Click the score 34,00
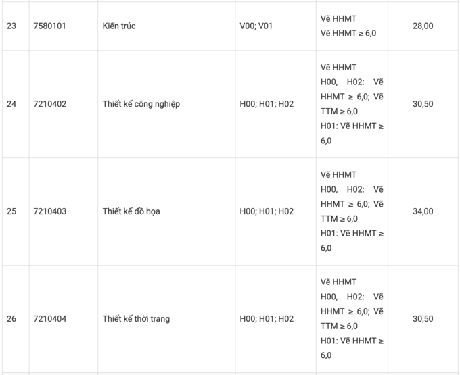 point(423,211)
